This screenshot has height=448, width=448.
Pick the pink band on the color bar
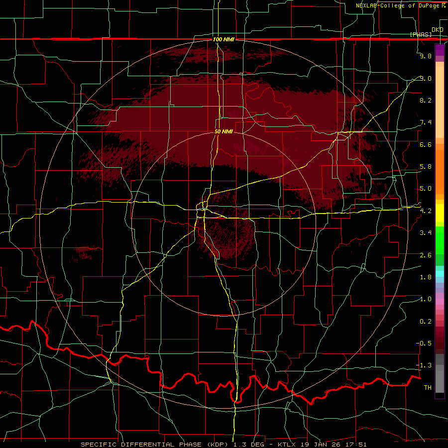(x=440, y=302)
